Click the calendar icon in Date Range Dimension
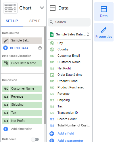 click(6, 63)
